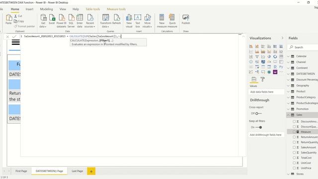The width and height of the screenshot is (318, 179).
Task: Click the New measure calculator icon
Action: (x=161, y=17)
